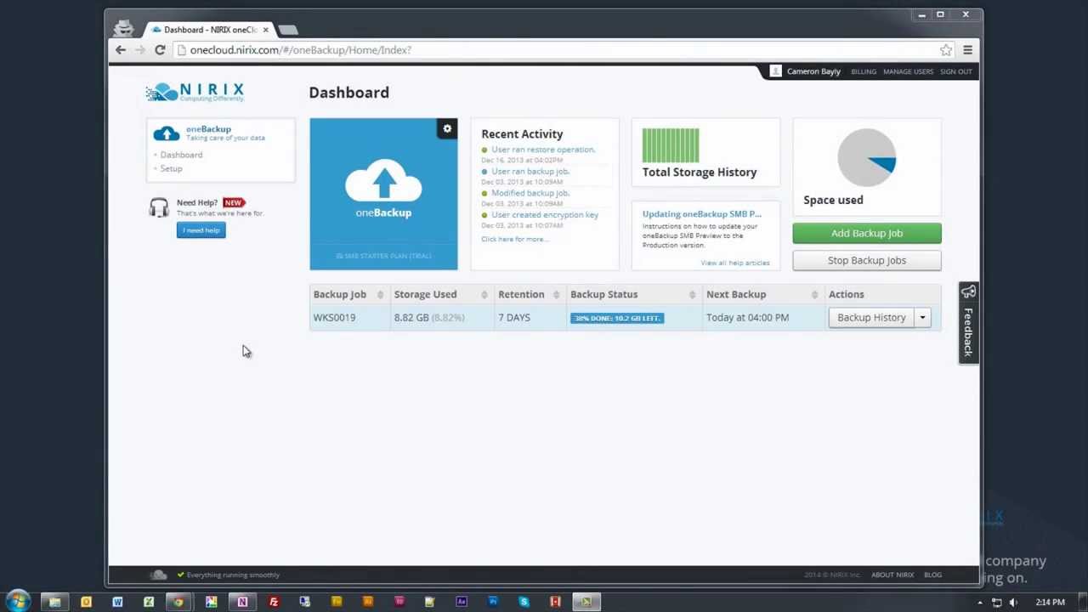Sort table by Retention column

pyautogui.click(x=530, y=294)
